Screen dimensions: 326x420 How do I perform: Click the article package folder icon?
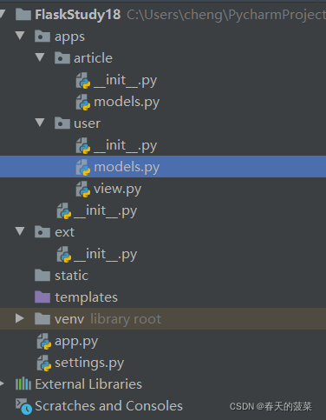point(62,57)
